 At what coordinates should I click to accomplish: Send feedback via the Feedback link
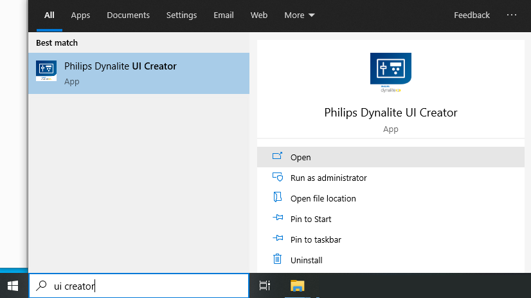(472, 15)
